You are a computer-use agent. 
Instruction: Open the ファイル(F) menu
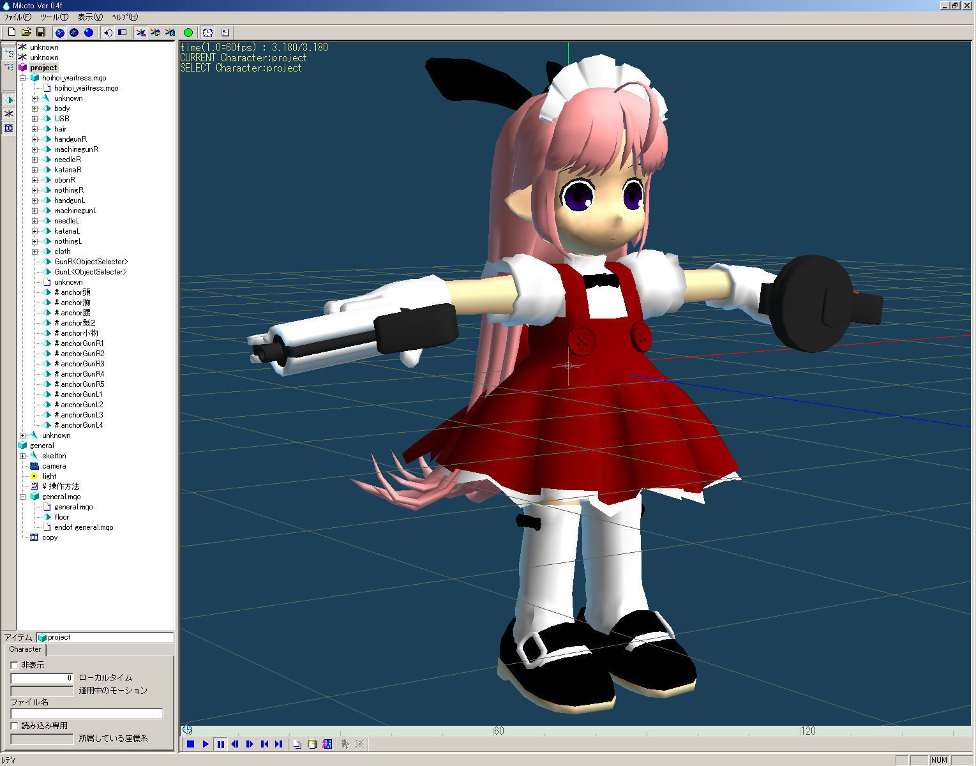[x=17, y=17]
